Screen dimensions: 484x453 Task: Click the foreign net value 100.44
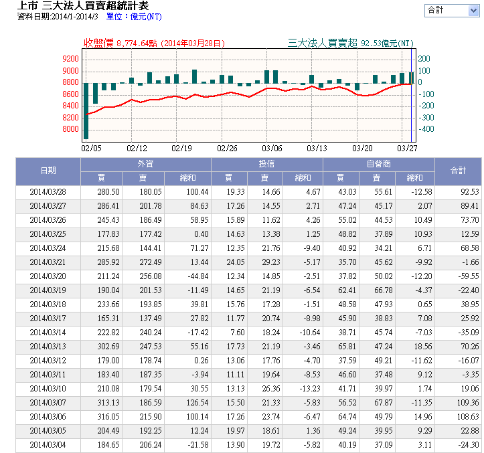(197, 192)
